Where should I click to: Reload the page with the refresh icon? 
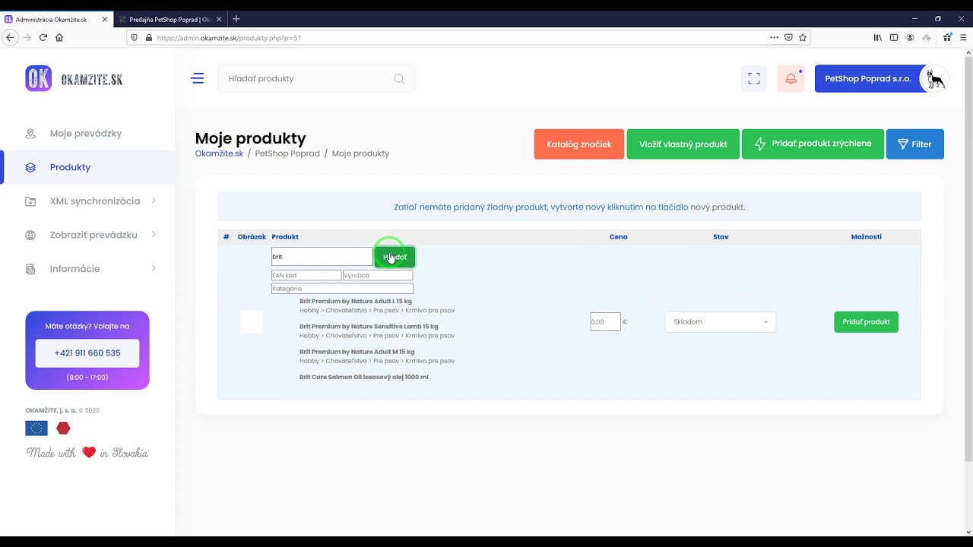coord(43,37)
